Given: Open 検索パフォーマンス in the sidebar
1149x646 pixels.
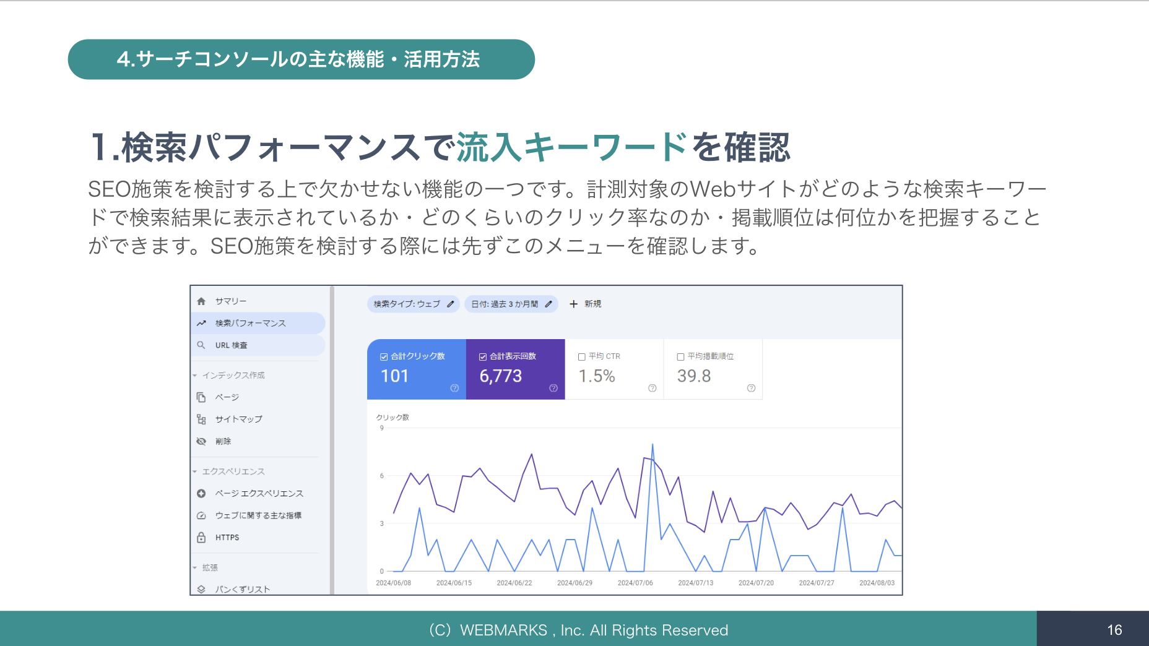Looking at the screenshot, I should (250, 323).
